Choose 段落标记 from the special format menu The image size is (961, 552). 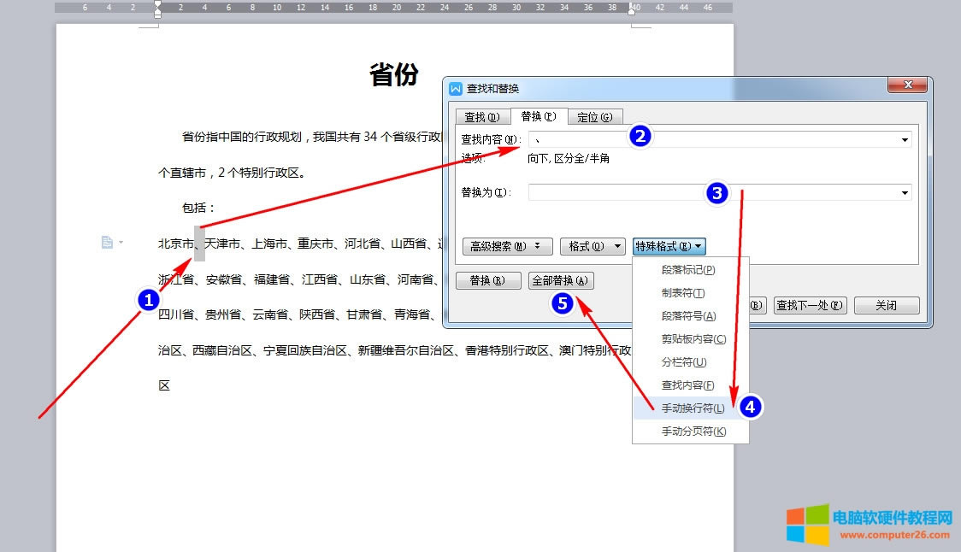click(x=688, y=270)
